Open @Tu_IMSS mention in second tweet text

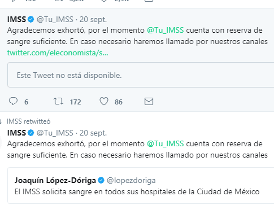[165, 144]
